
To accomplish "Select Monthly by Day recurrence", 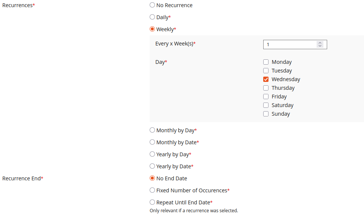I will coord(152,130).
